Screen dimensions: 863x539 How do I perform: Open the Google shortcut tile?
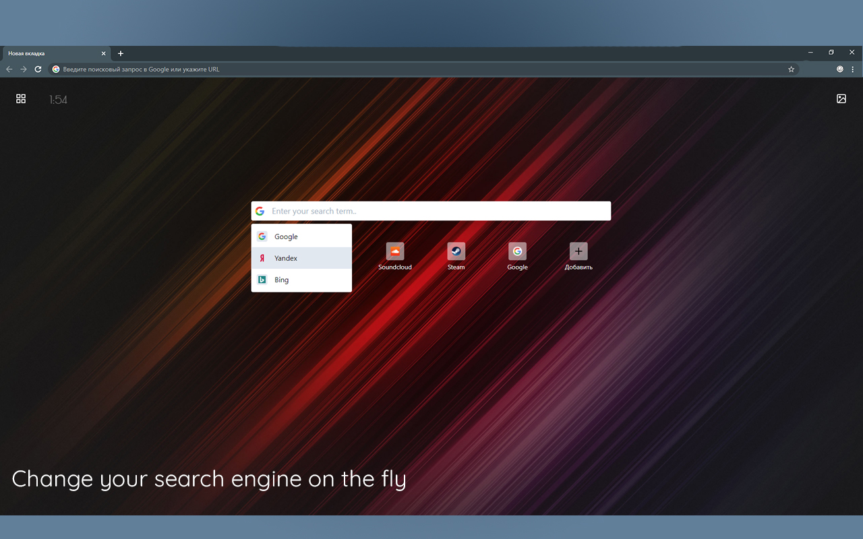click(517, 257)
